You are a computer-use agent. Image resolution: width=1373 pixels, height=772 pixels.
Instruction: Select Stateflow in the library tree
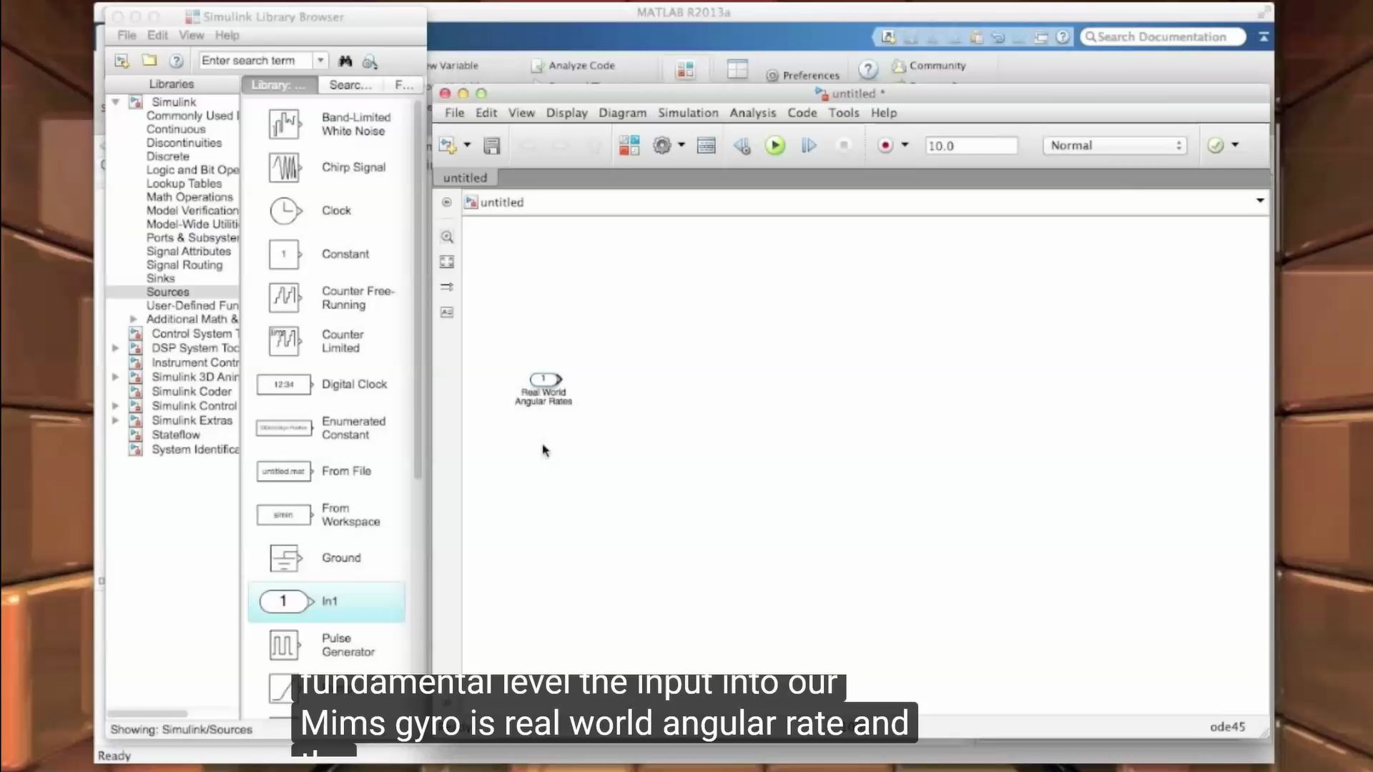[176, 435]
